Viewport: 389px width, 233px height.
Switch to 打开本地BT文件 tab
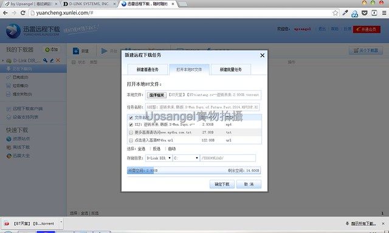pos(189,70)
